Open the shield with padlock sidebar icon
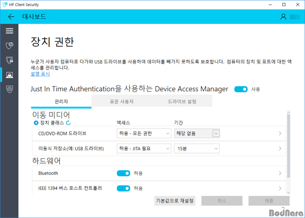Viewport: 305px width, 218px height. [x=9, y=60]
